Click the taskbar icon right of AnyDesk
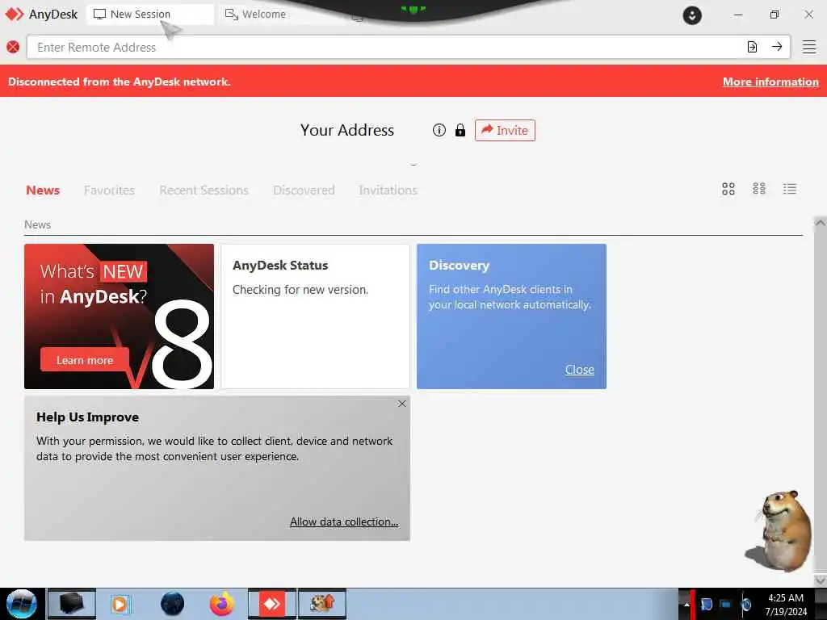The width and height of the screenshot is (827, 620). pyautogui.click(x=322, y=604)
